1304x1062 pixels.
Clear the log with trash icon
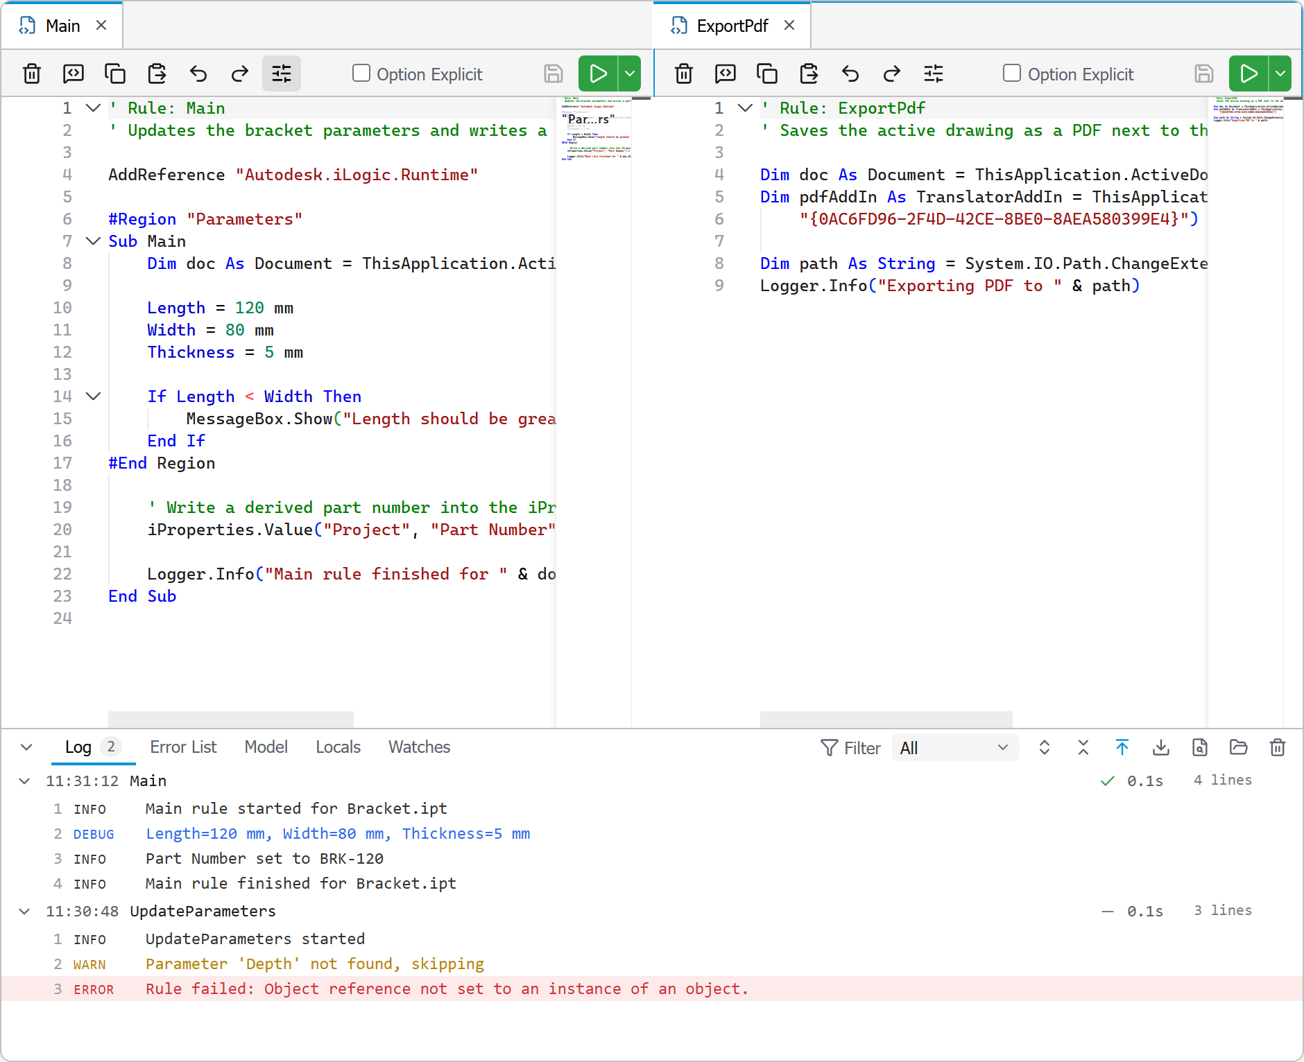pos(1278,747)
